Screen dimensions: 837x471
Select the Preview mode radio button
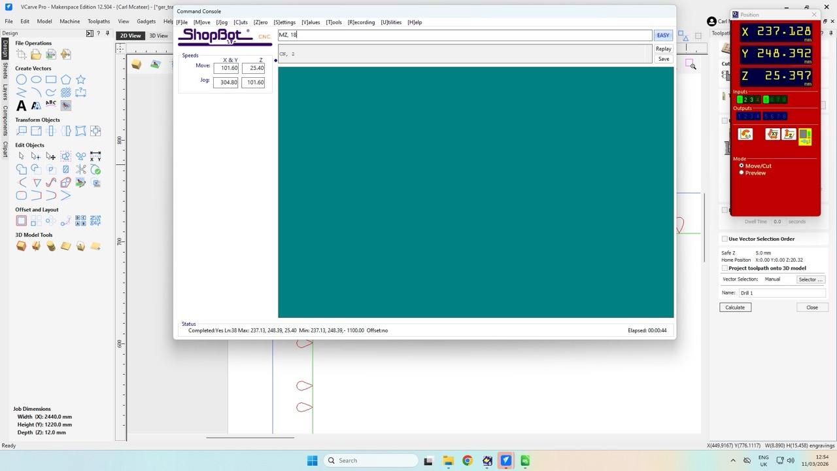click(742, 173)
